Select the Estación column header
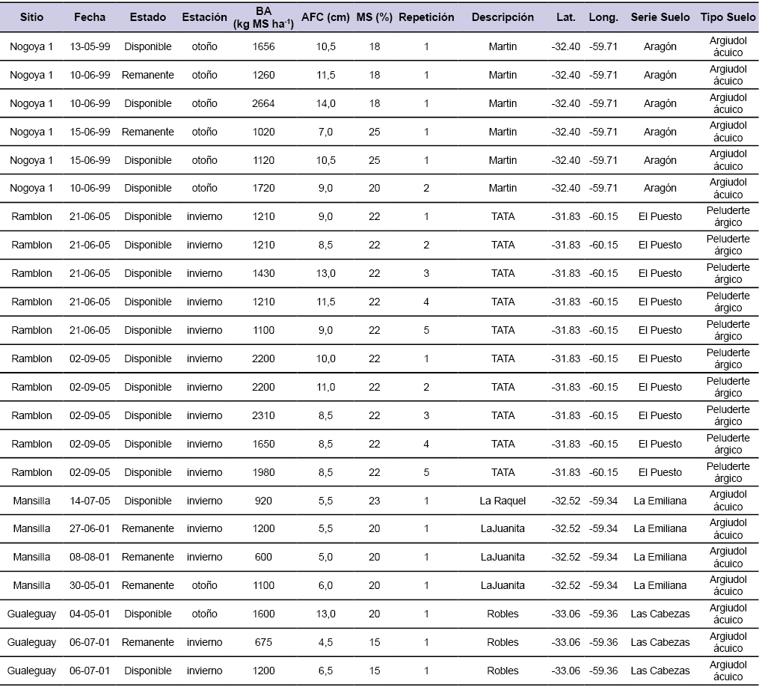 204,17
